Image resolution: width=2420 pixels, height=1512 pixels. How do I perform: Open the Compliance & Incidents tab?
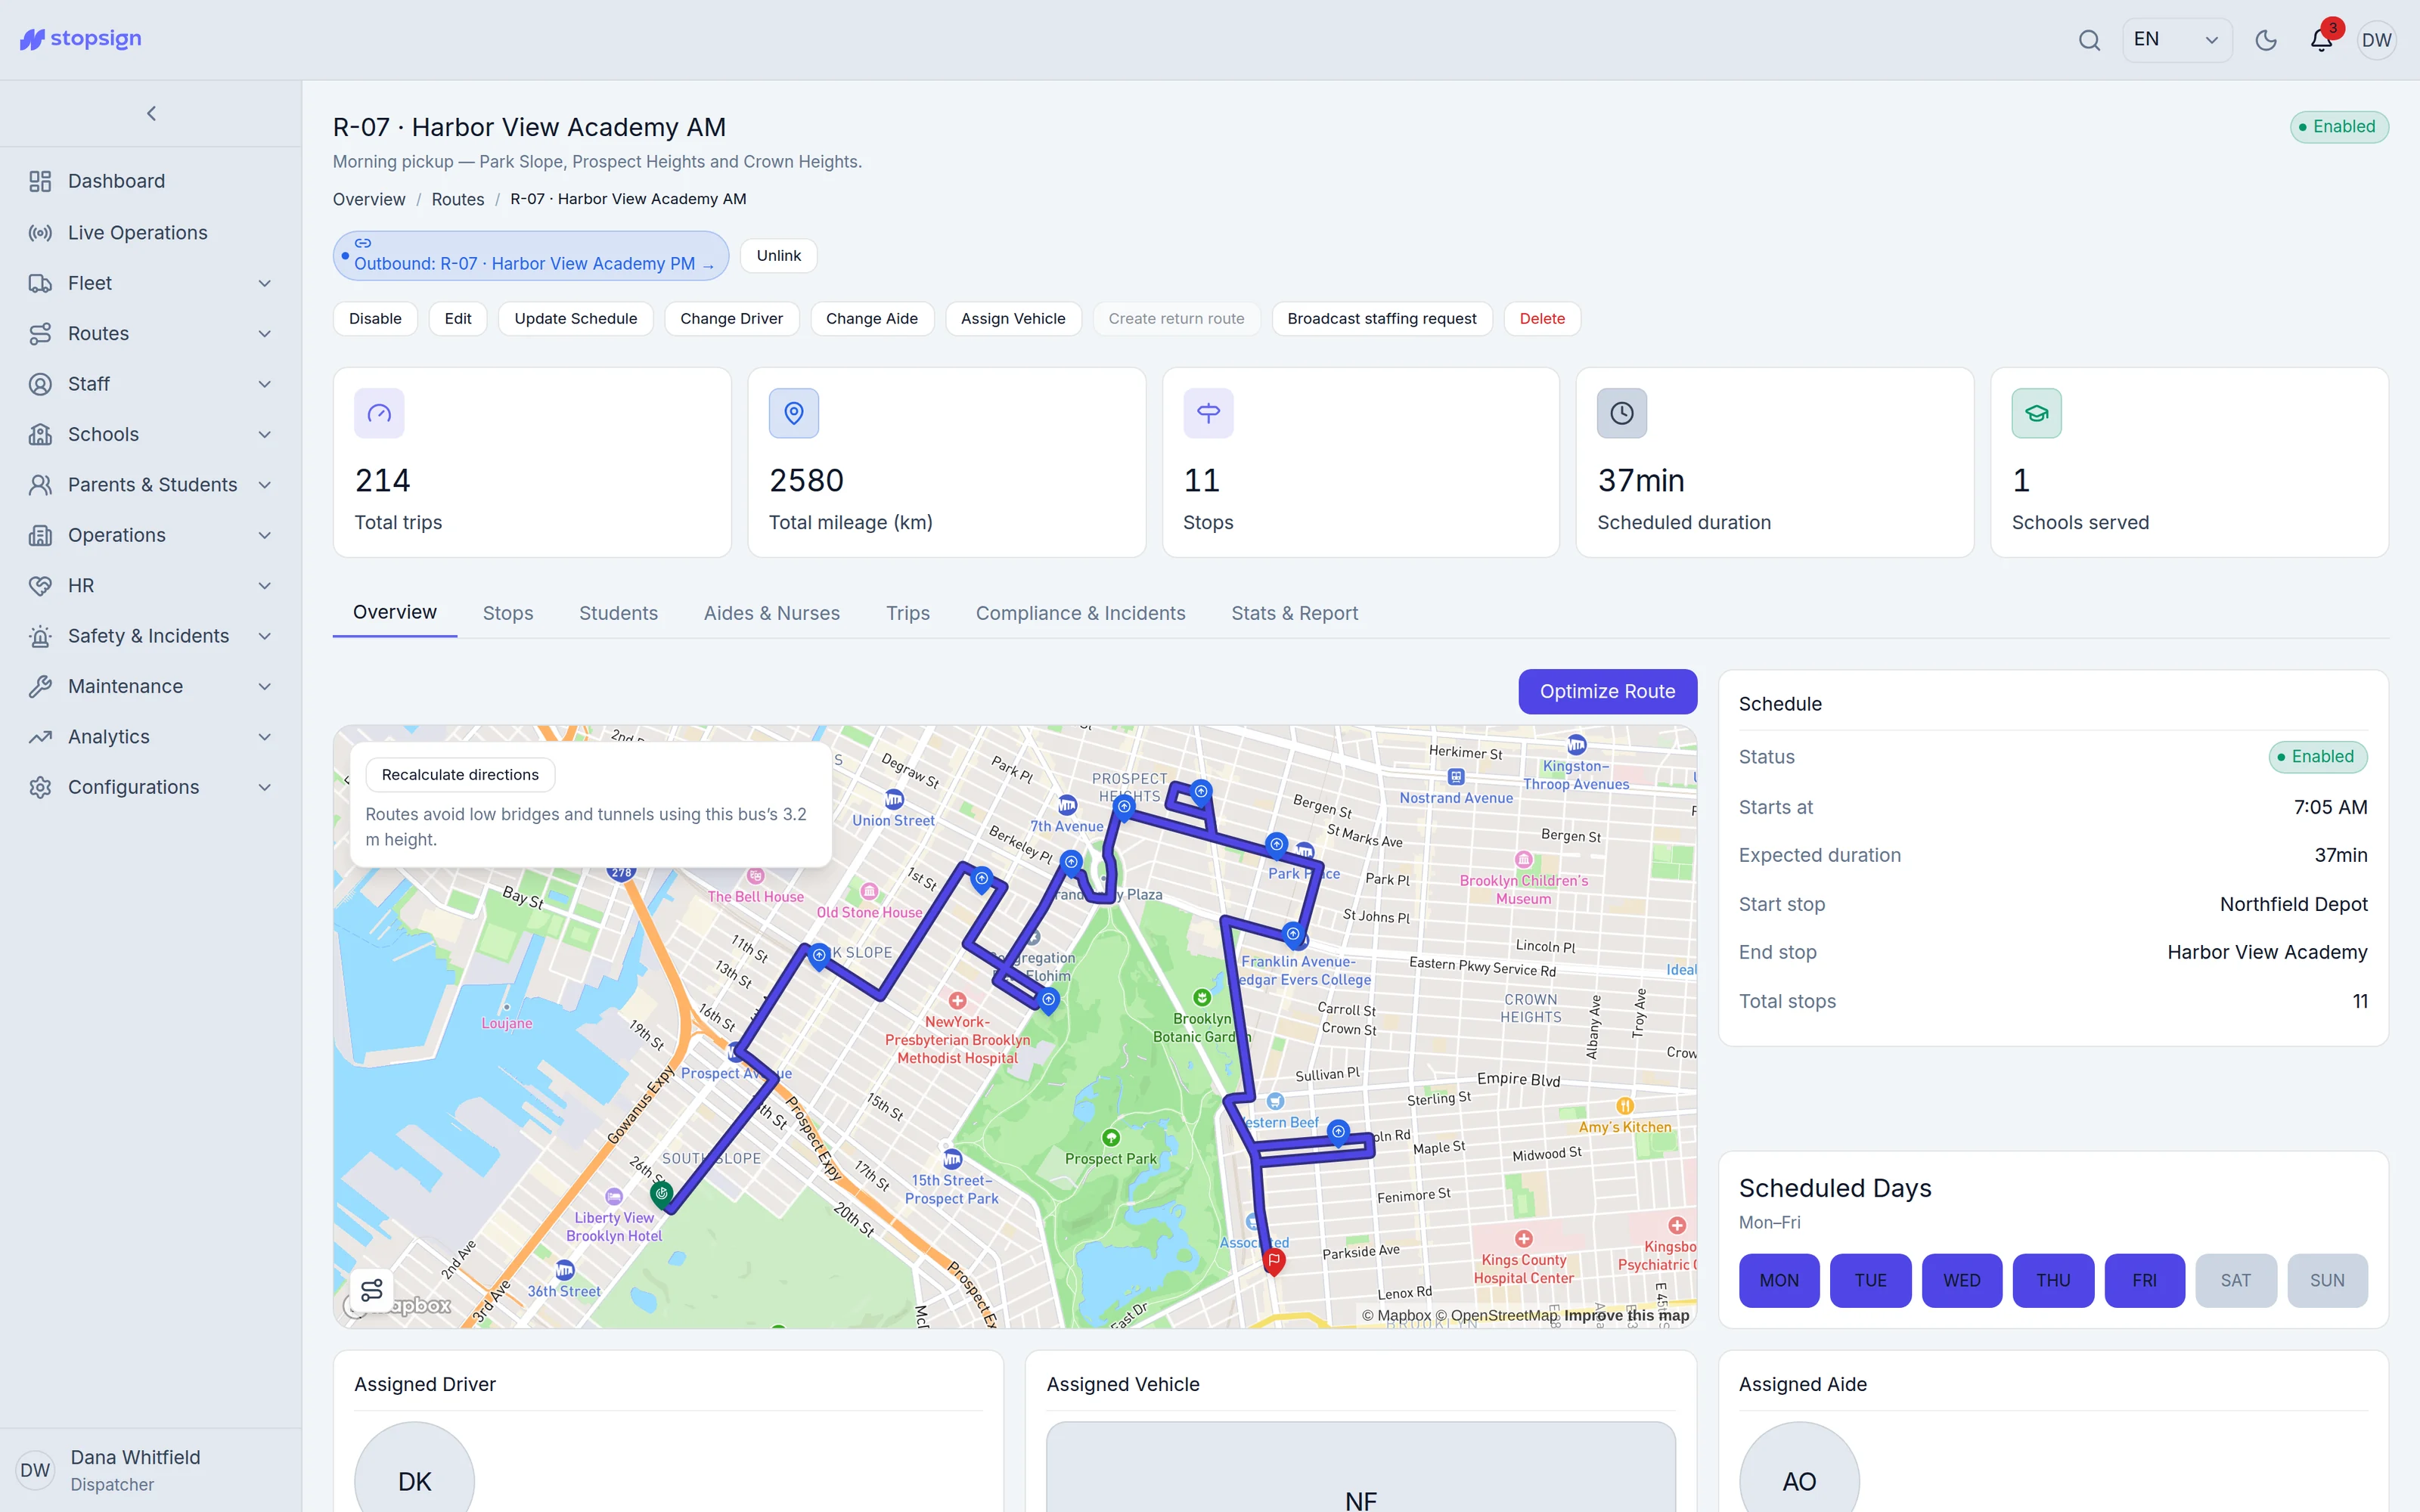coord(1080,613)
